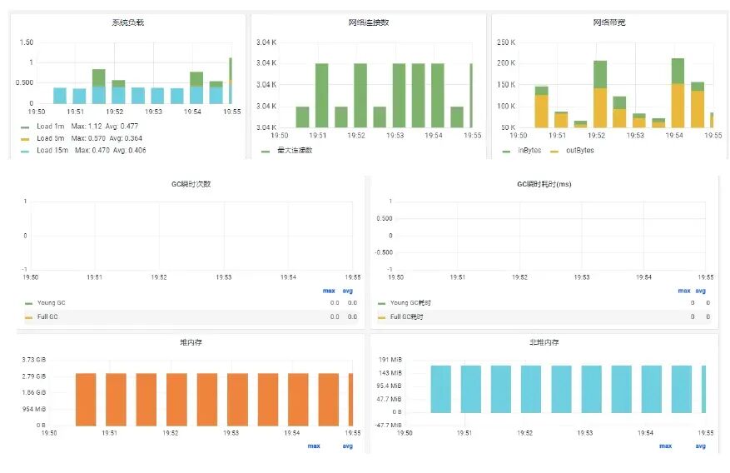Click the Load 15m 'Max: 0.470' value

(x=92, y=151)
